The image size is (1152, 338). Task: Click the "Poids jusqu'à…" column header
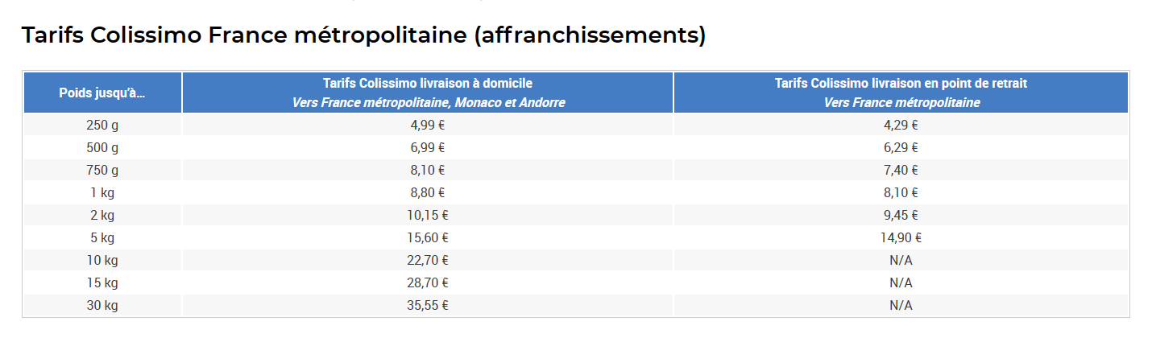[x=102, y=93]
